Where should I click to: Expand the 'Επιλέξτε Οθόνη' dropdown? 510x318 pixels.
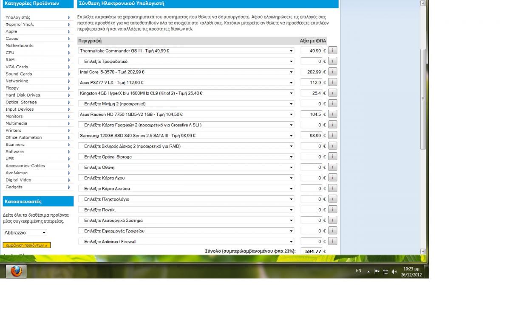(186, 167)
